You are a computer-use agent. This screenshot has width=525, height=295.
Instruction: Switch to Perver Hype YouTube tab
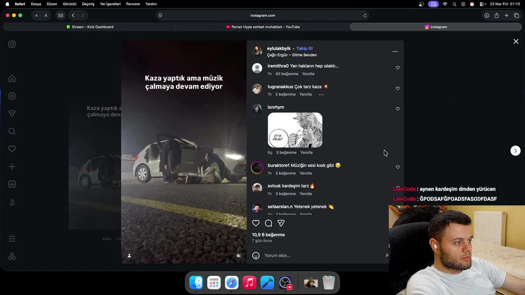coord(262,27)
